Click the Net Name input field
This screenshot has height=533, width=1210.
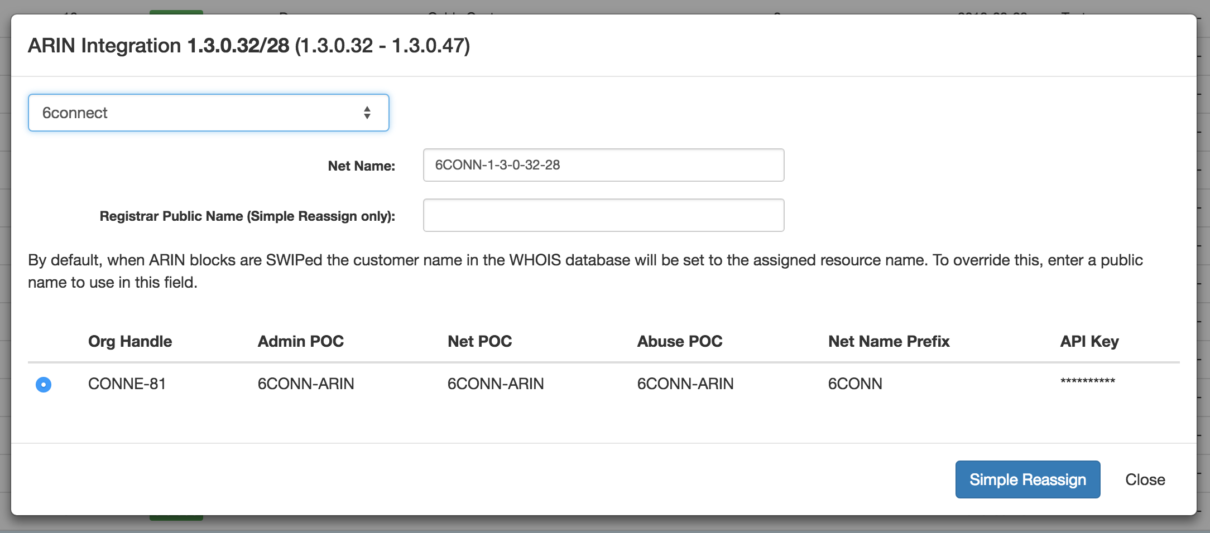[603, 165]
